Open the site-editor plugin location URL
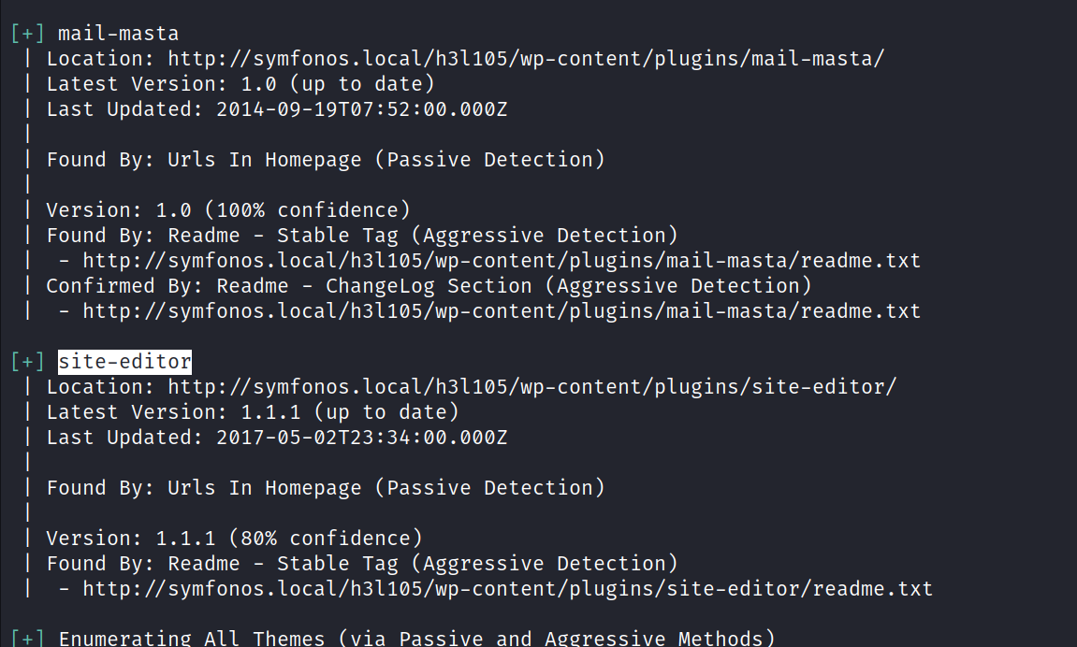The height and width of the screenshot is (647, 1077). click(x=532, y=386)
